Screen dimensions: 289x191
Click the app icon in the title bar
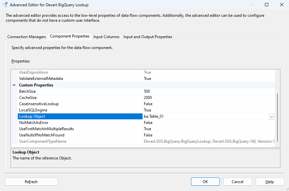click(x=5, y=5)
